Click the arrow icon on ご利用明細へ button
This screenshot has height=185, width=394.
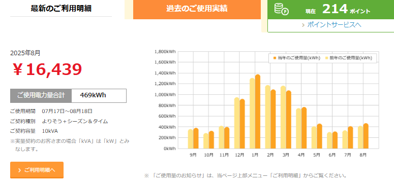pyautogui.click(x=19, y=170)
